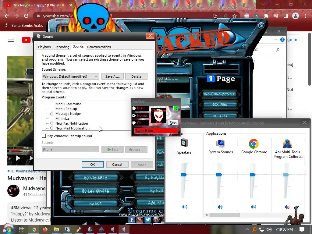Open Chrome profile avatar icon
This screenshot has height=234, width=312.
tap(296, 16)
